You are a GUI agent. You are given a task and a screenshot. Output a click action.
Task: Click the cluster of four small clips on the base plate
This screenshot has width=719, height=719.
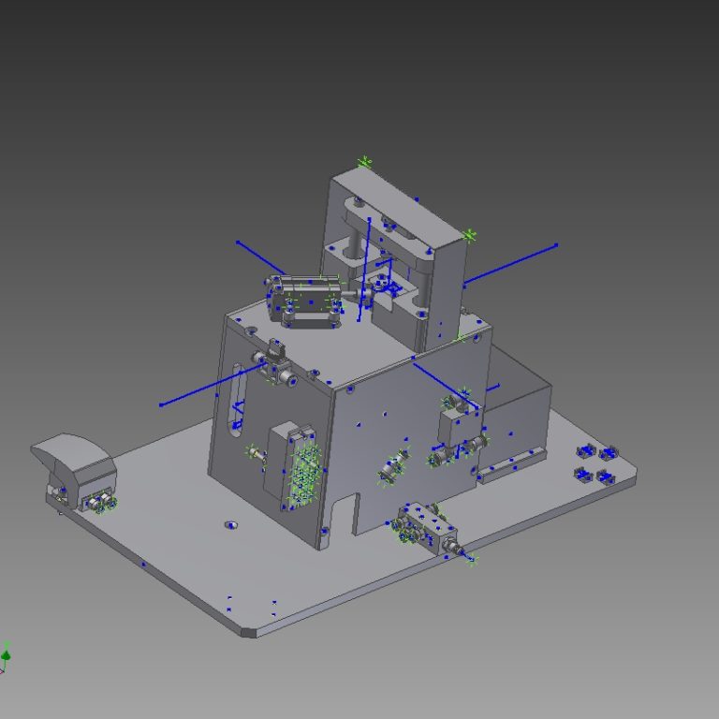[595, 463]
